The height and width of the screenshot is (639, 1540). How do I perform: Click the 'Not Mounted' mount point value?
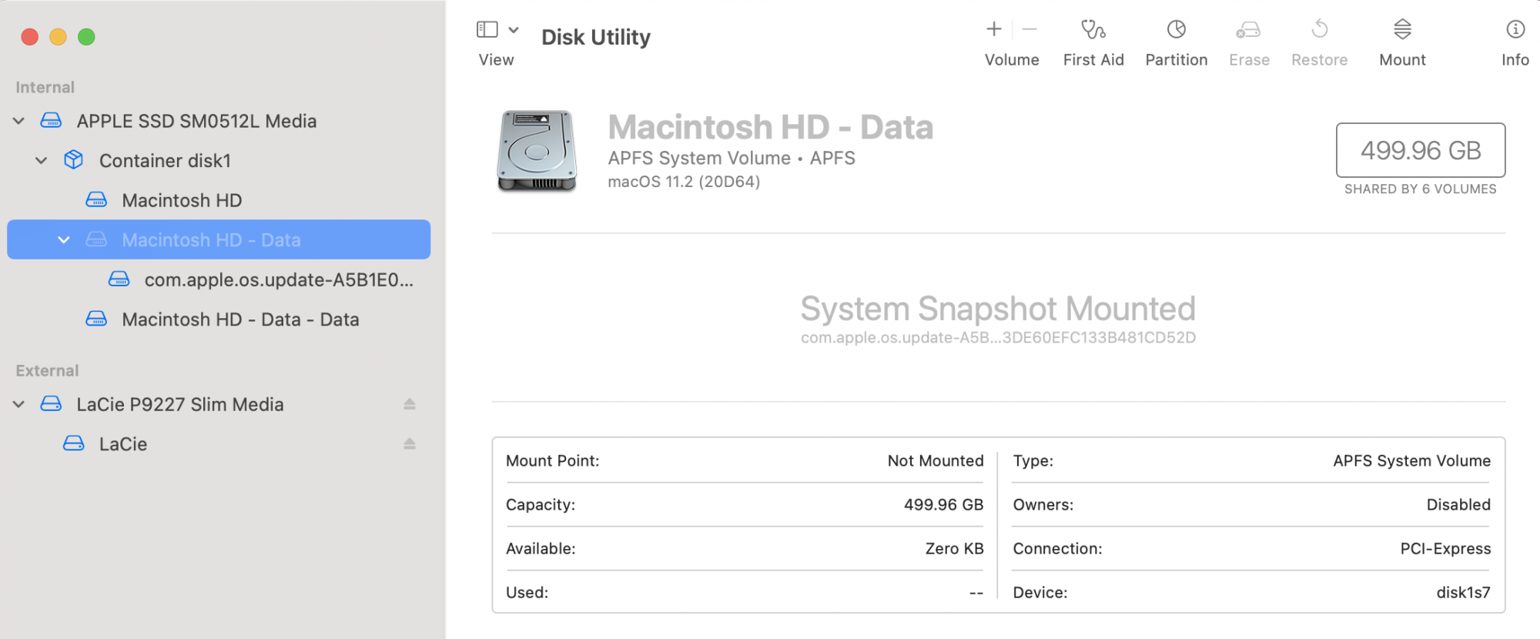coord(936,461)
